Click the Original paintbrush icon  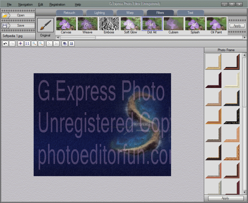coord(46,25)
